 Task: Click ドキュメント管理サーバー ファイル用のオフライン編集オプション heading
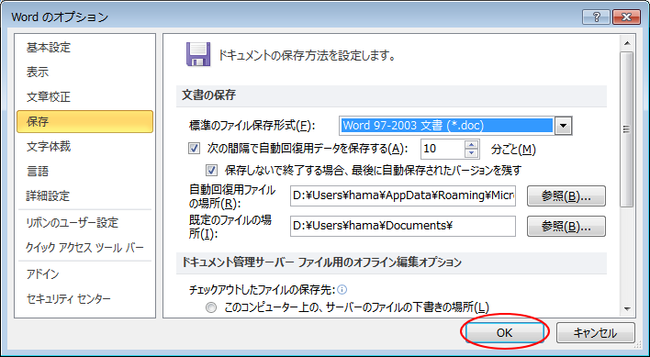click(x=321, y=262)
